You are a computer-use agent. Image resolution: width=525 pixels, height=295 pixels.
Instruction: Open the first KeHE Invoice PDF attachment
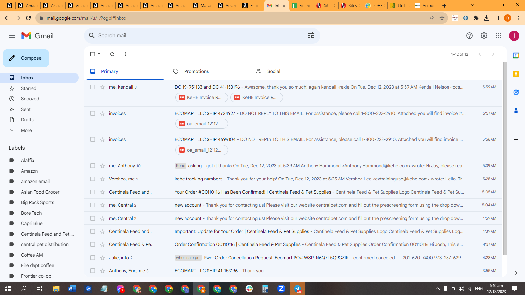point(202,97)
